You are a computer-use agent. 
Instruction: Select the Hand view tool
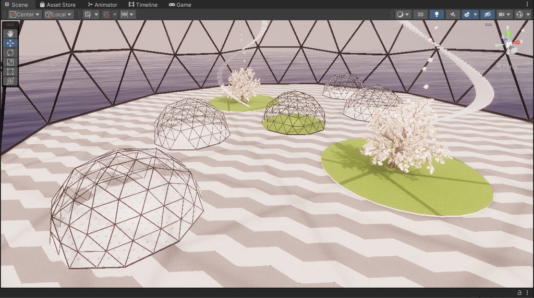coord(10,33)
